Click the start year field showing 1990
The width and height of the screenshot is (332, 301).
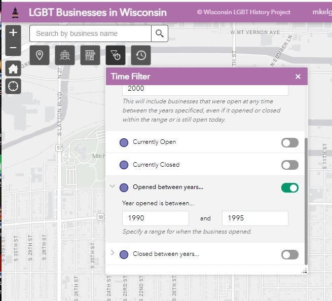[x=155, y=218]
